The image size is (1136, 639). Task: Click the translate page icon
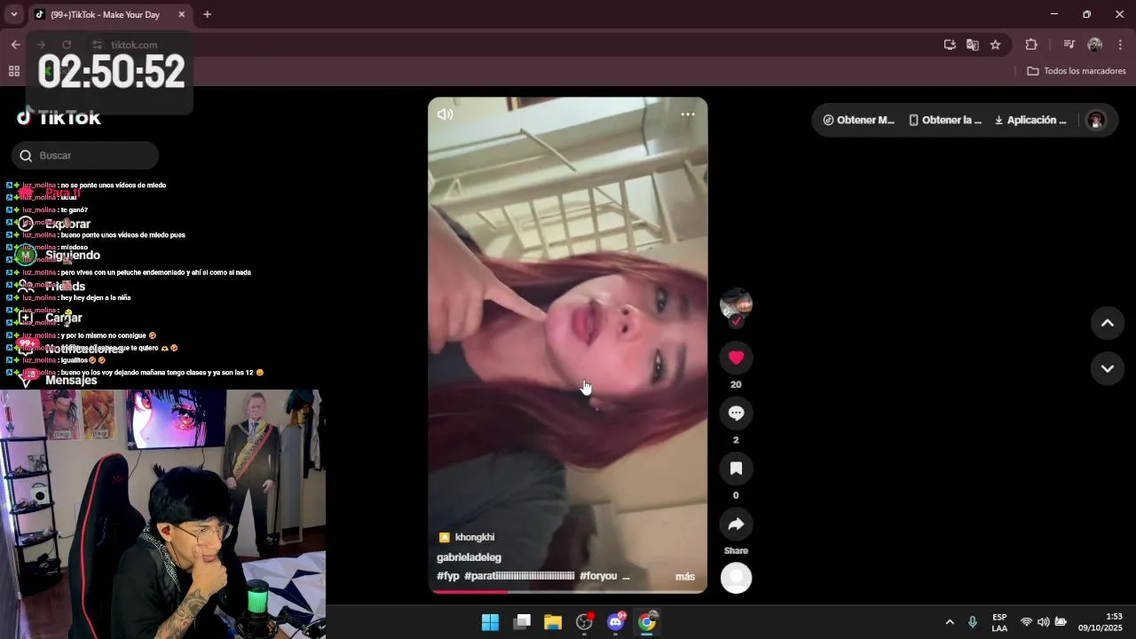[x=973, y=44]
